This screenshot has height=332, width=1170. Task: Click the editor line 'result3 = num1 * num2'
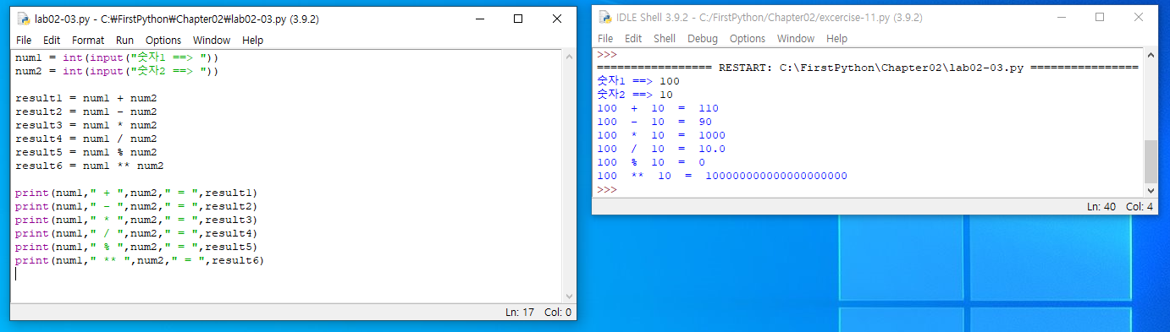tap(86, 125)
